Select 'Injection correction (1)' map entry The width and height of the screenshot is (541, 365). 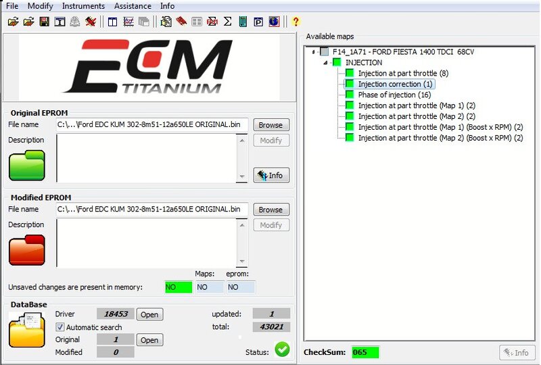click(395, 84)
